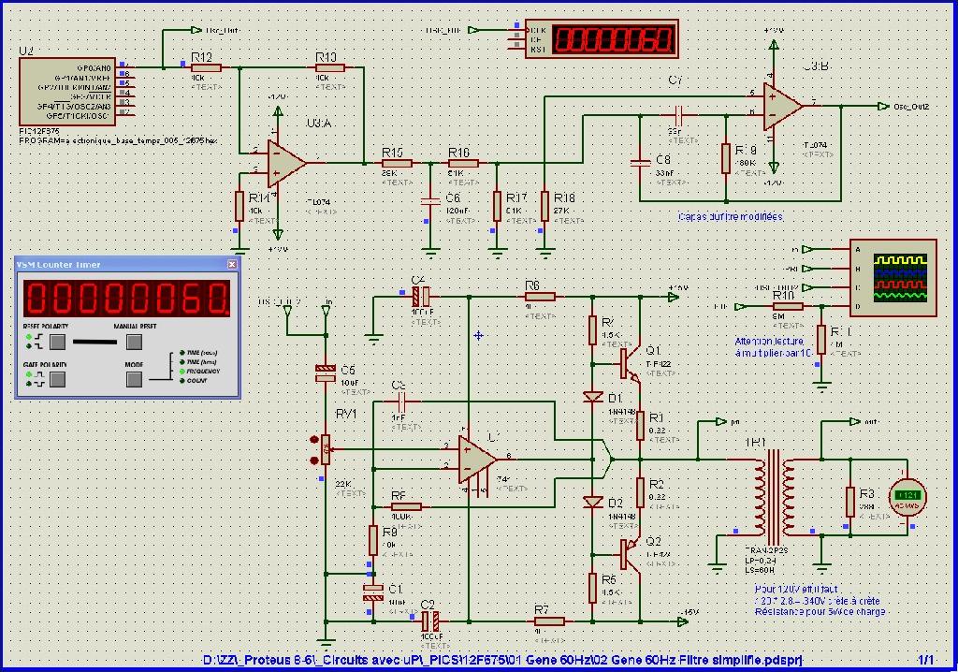Click the 'Capas du filtre modifiées' note
The width and height of the screenshot is (958, 672).
730,216
